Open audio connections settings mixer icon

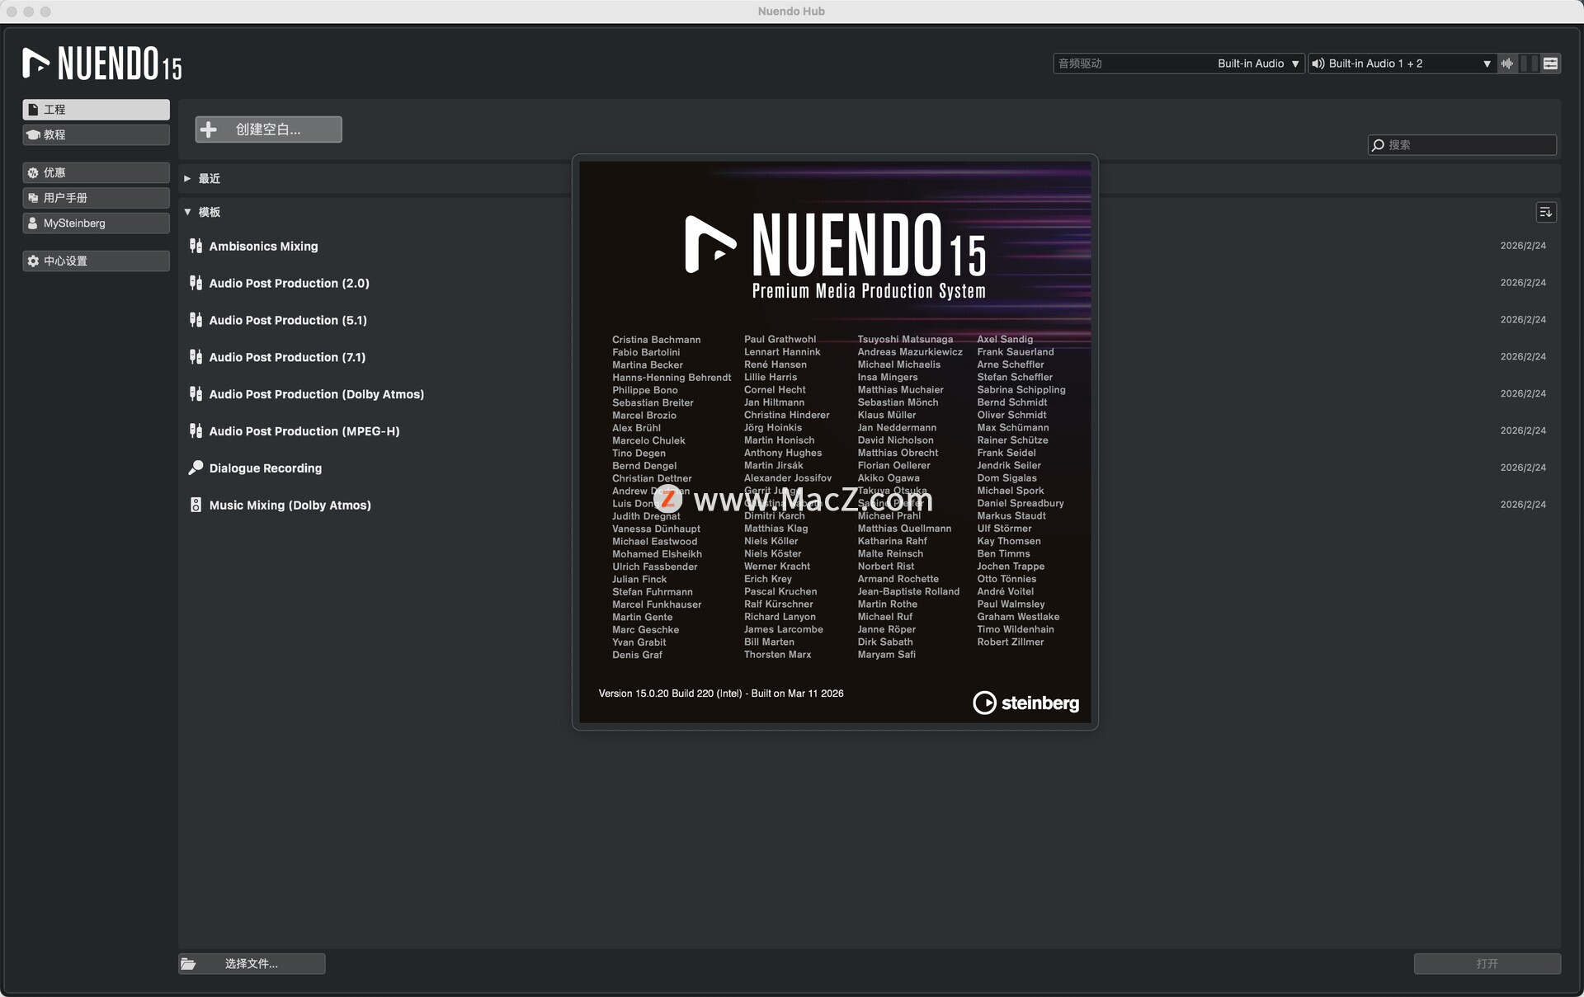click(1551, 63)
